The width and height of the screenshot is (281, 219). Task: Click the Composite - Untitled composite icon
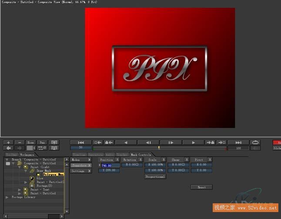point(19,163)
